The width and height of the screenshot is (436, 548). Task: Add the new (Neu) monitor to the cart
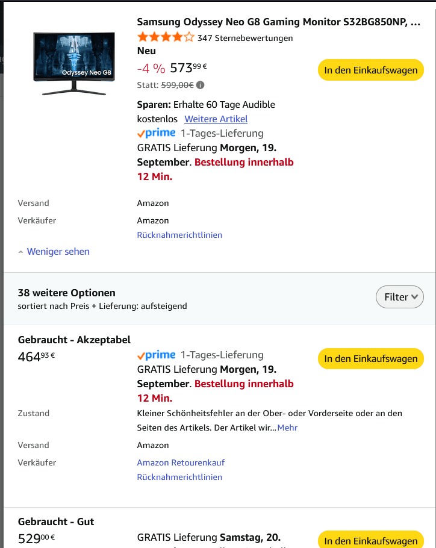(370, 70)
